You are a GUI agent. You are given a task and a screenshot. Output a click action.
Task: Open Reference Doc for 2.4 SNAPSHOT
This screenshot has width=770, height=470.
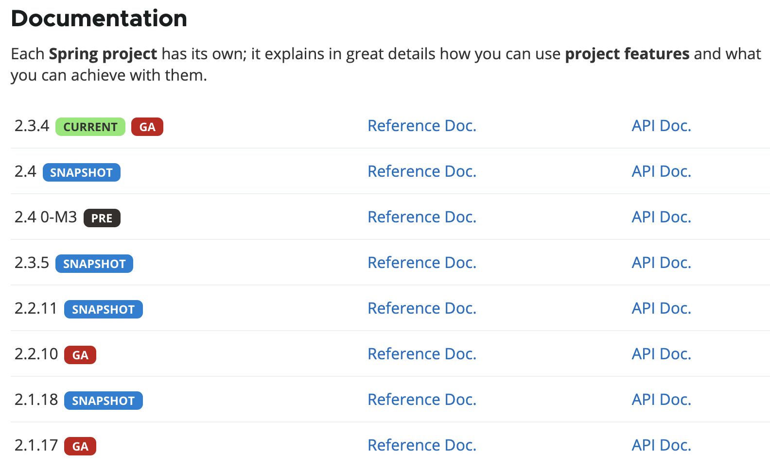(421, 171)
